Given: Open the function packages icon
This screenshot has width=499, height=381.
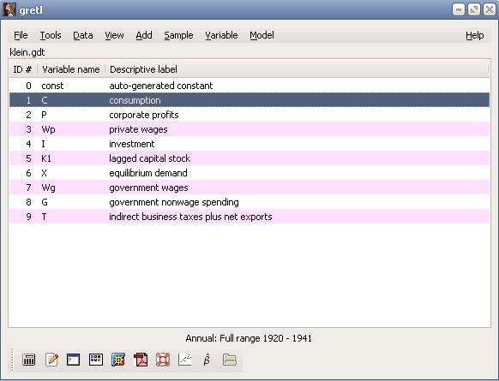Looking at the screenshot, I should (x=118, y=360).
